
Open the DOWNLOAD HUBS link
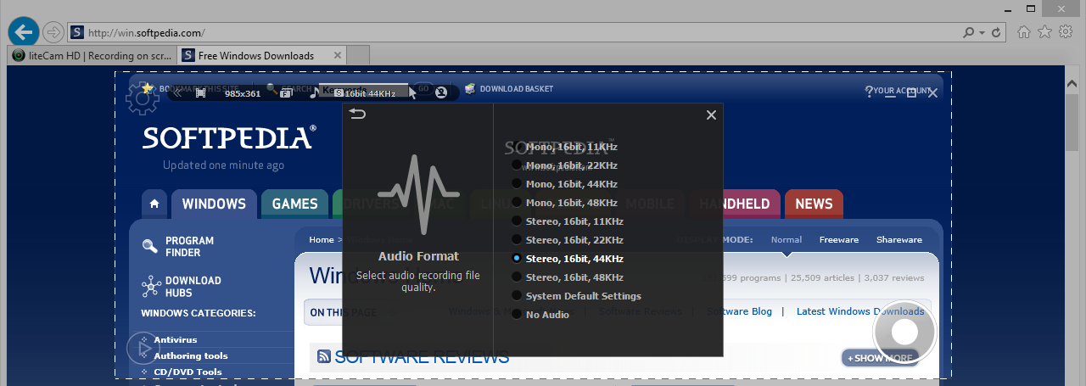(x=193, y=287)
